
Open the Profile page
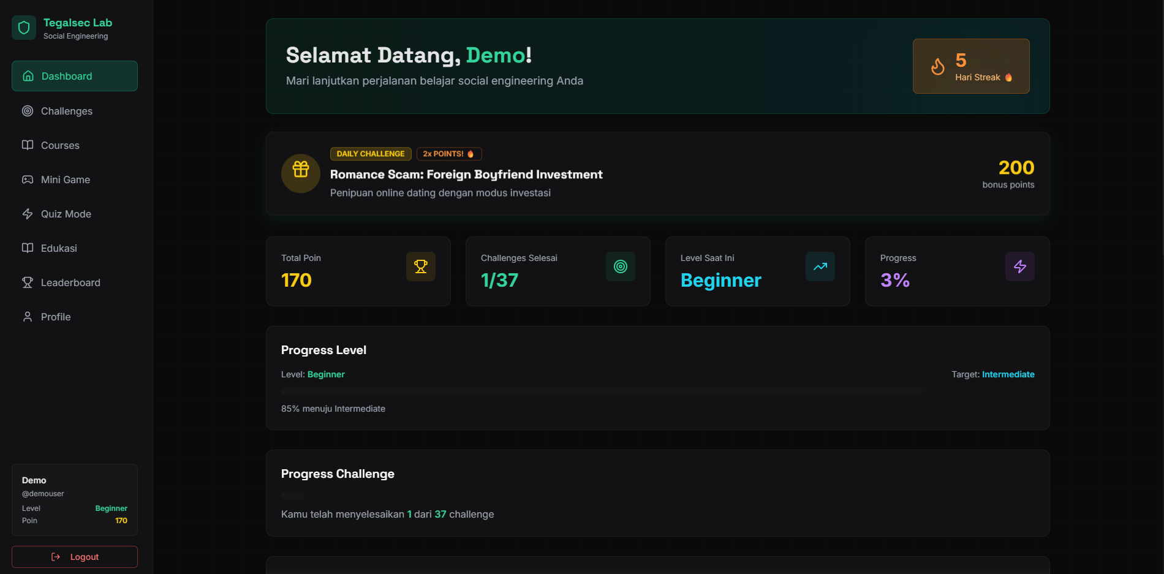coord(56,317)
